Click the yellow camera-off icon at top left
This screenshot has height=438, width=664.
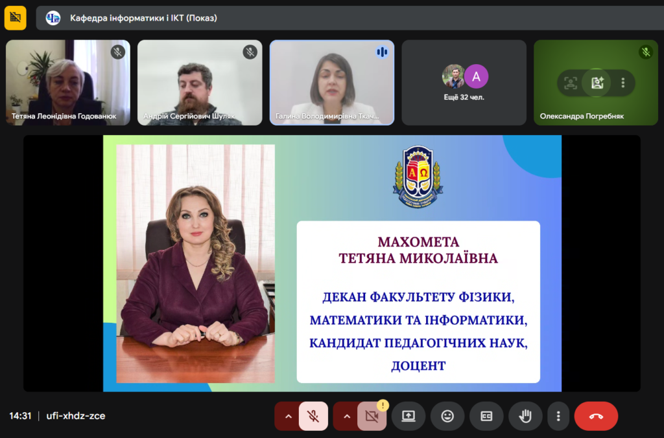point(16,17)
